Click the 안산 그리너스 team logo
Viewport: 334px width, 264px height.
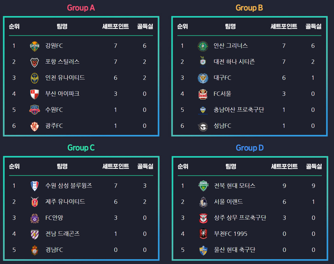point(203,46)
